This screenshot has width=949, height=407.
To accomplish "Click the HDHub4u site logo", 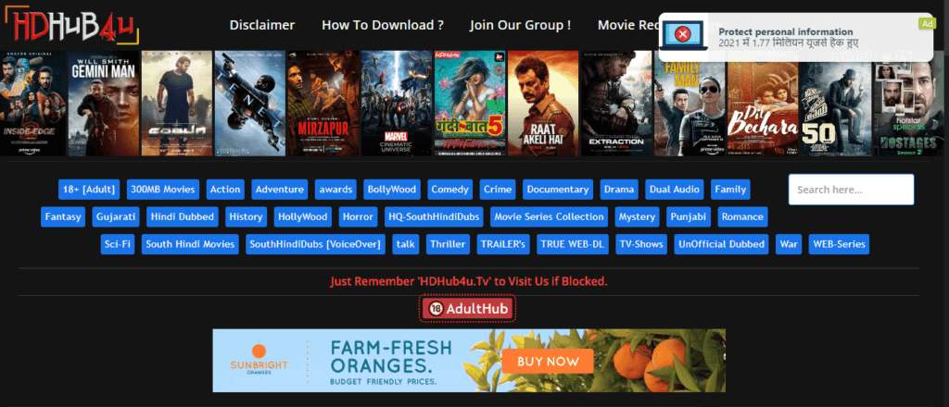I will tap(71, 25).
